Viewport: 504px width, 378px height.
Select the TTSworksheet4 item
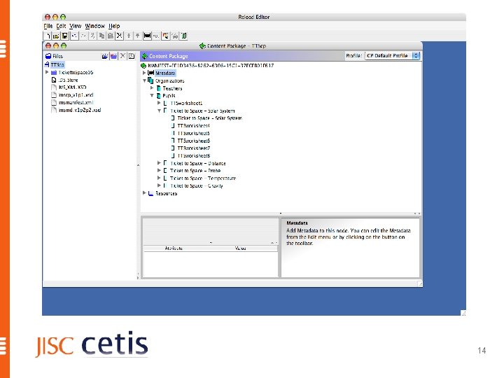(193, 126)
